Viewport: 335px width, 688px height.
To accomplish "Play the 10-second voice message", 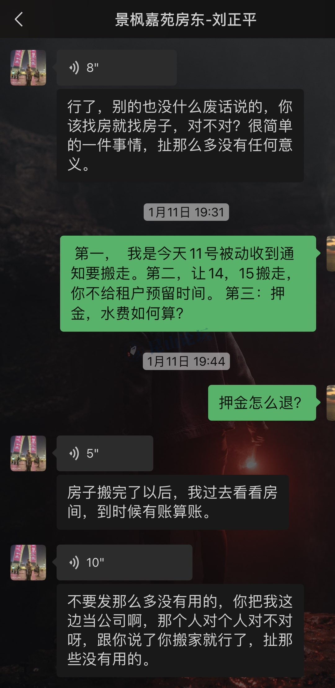I will click(124, 562).
